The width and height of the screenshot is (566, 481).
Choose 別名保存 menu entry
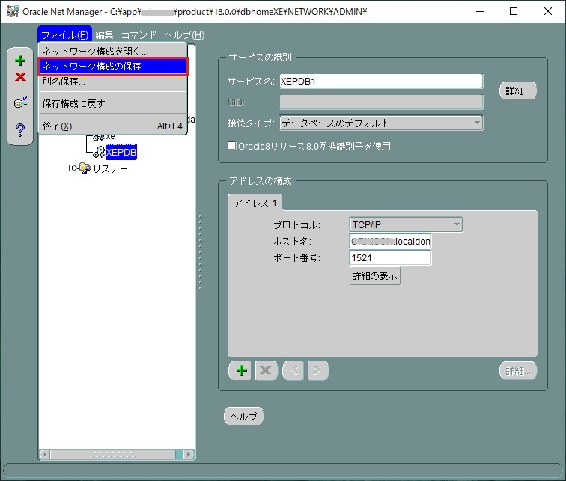tap(112, 82)
